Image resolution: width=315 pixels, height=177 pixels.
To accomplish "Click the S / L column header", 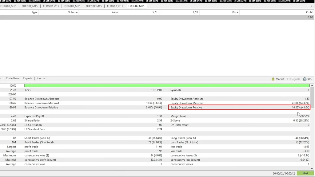I will [x=155, y=12].
